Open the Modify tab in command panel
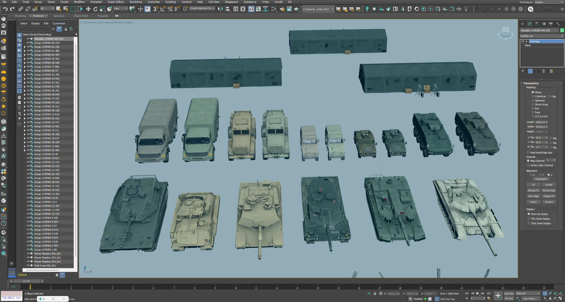 [530, 24]
